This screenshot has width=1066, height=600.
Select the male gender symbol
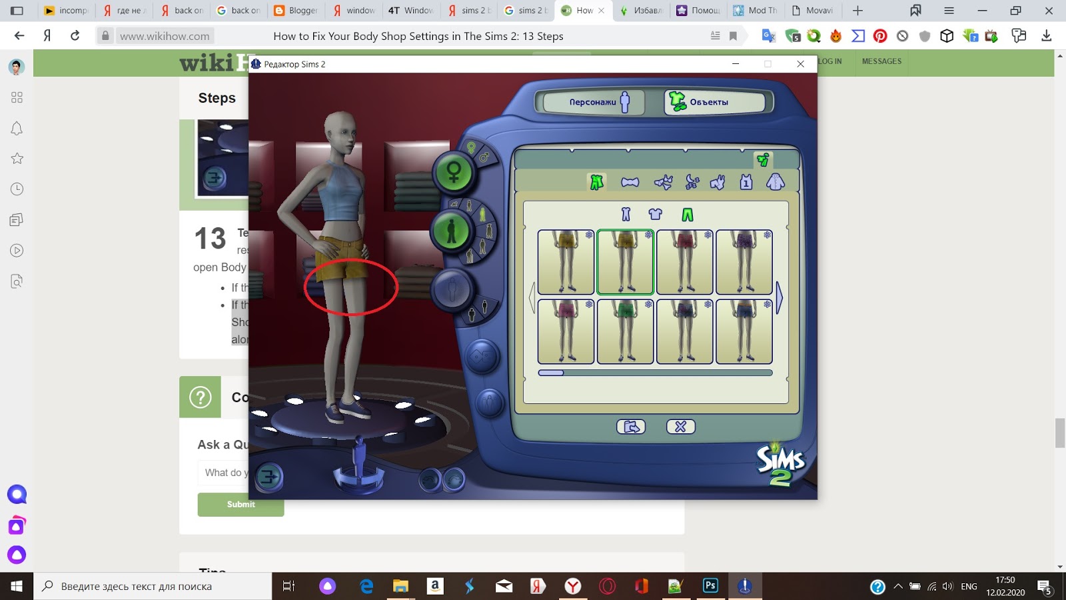coord(485,157)
